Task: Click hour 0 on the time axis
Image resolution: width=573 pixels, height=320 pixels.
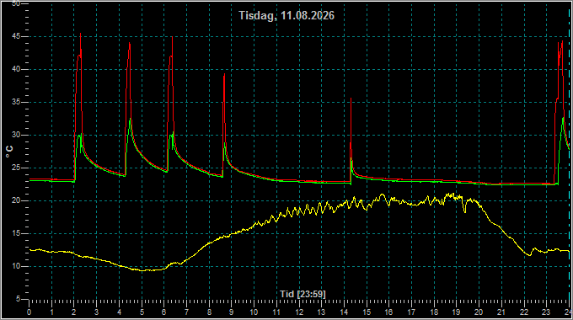Action: (29, 312)
